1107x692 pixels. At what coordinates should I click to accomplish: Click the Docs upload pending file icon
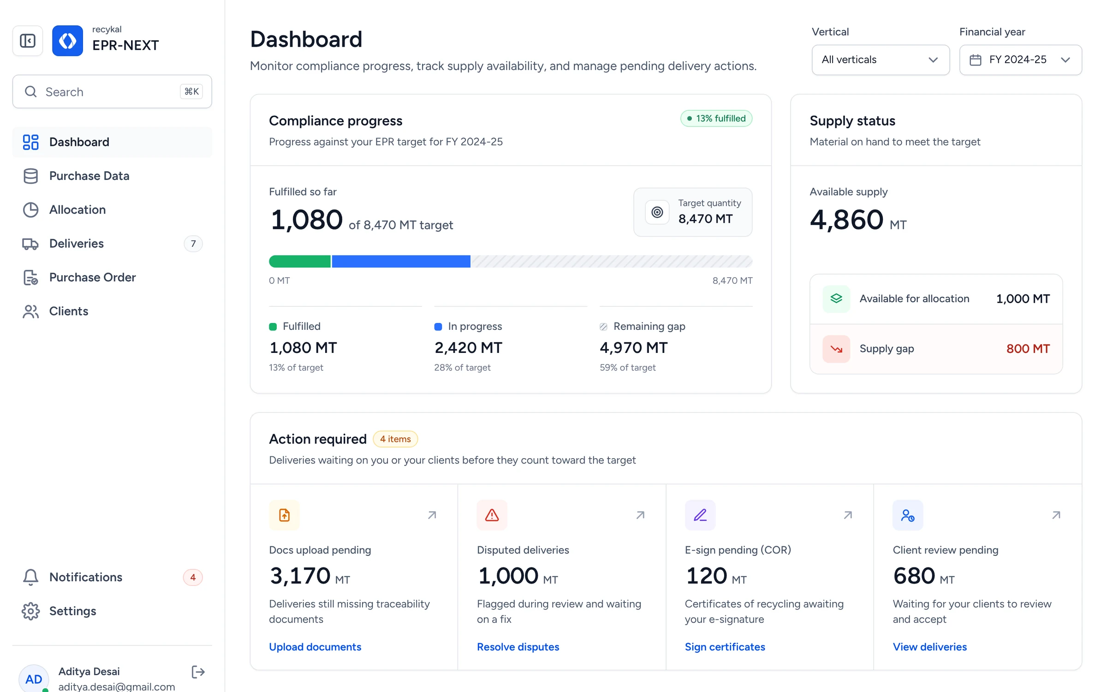coord(284,515)
